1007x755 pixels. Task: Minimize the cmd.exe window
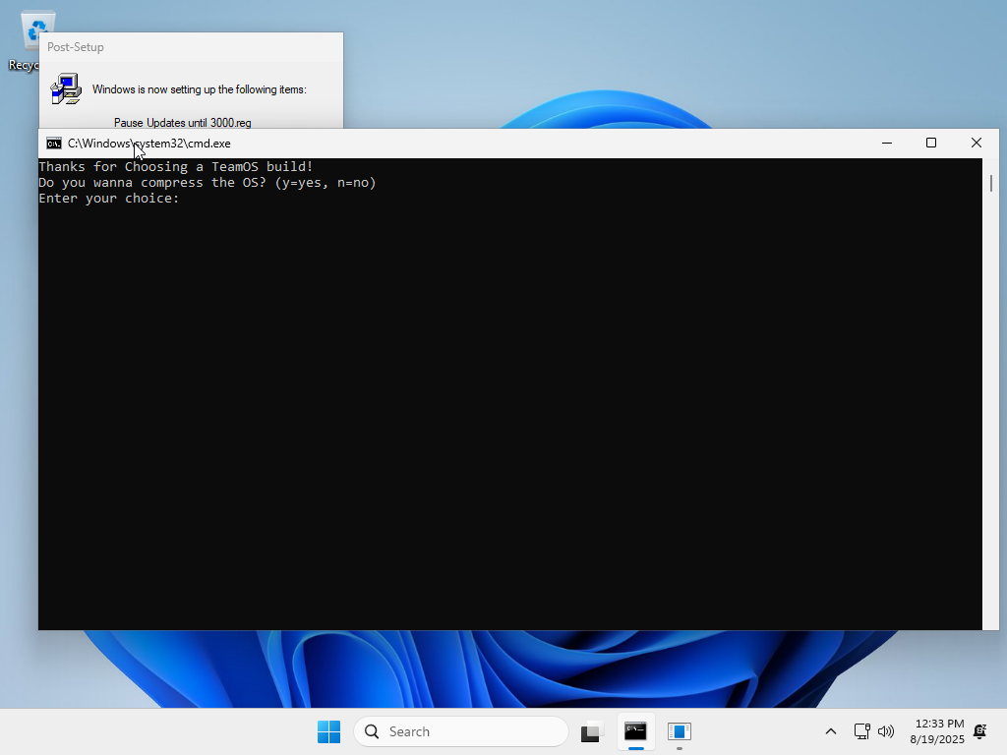click(887, 144)
